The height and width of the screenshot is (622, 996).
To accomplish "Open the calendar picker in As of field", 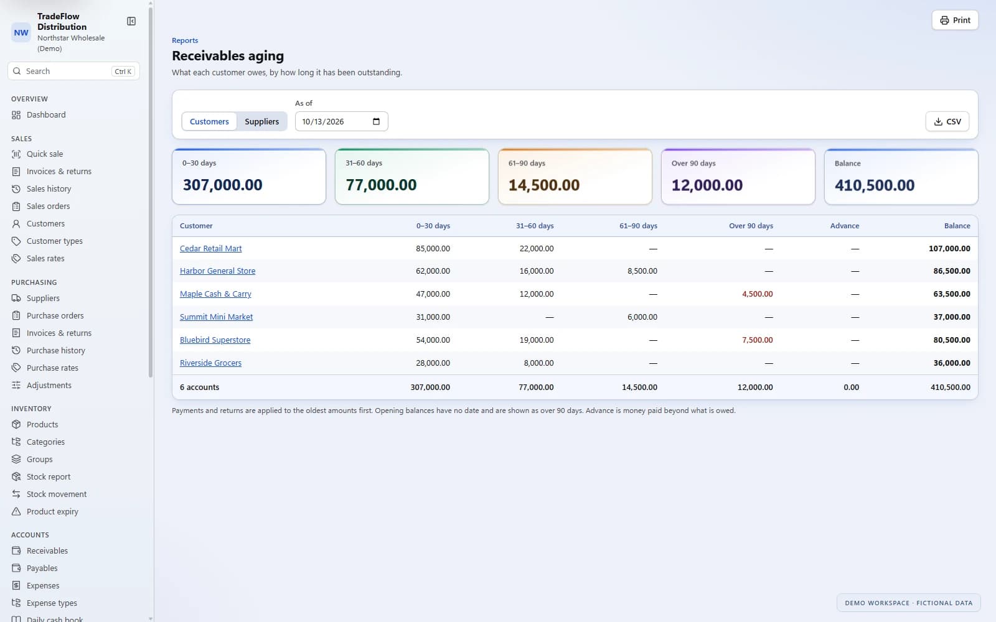I will click(x=376, y=121).
